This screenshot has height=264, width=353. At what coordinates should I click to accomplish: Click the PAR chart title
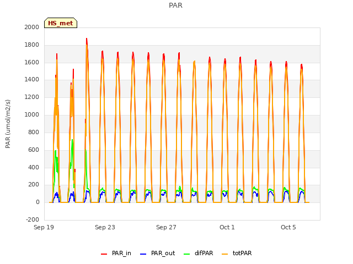click(x=175, y=5)
